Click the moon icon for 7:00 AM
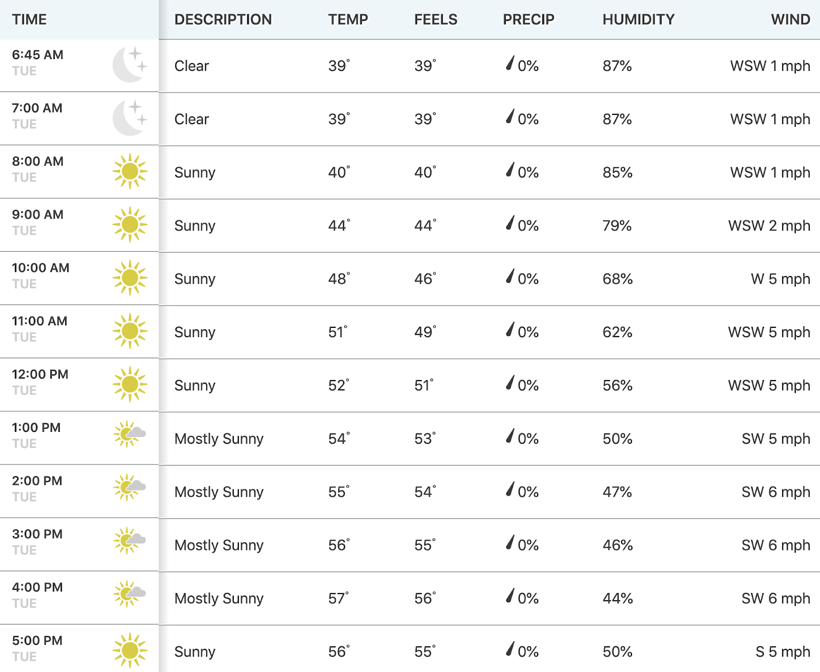820x672 pixels. pyautogui.click(x=130, y=118)
